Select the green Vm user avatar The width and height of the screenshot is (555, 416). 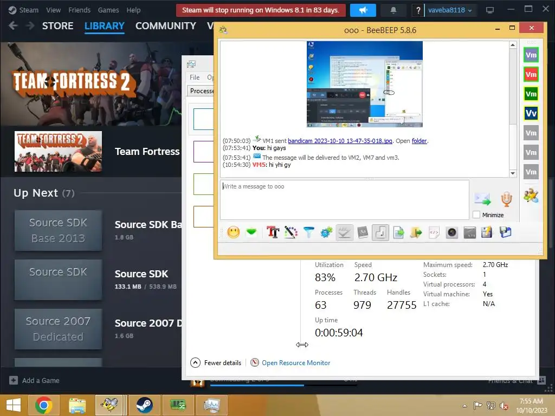tap(531, 94)
